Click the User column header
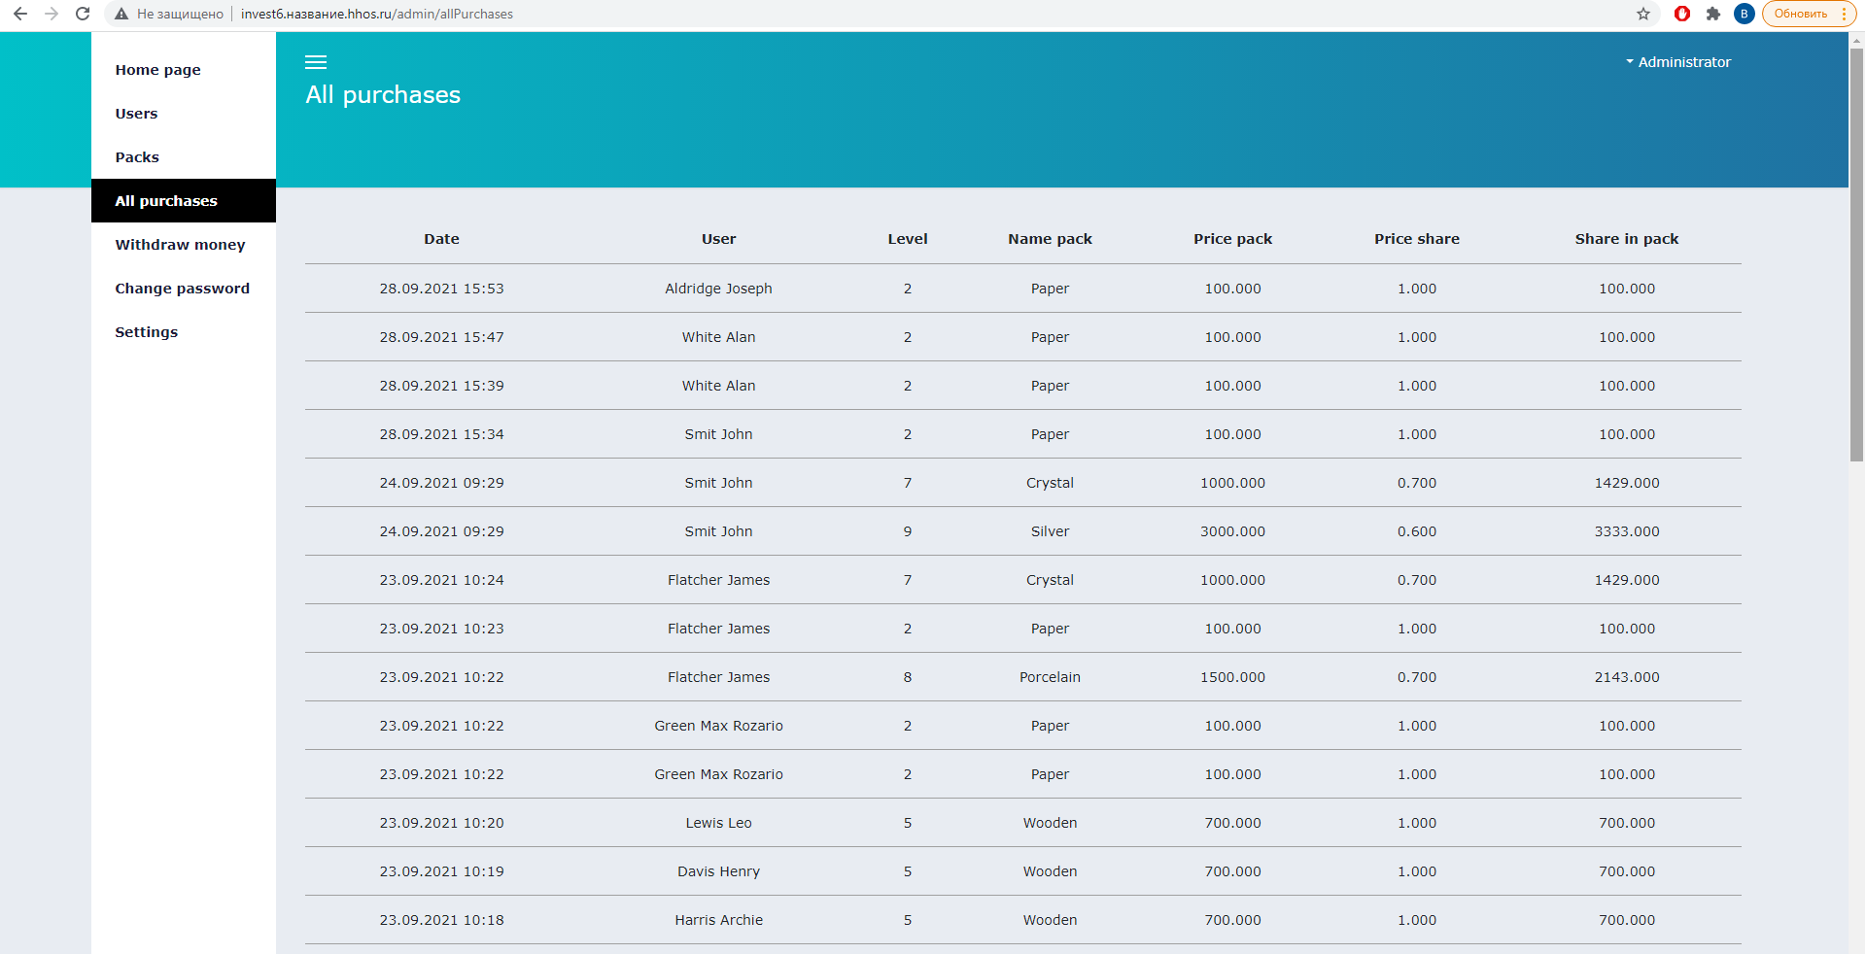Screen dimensions: 1866x954 click(x=718, y=239)
